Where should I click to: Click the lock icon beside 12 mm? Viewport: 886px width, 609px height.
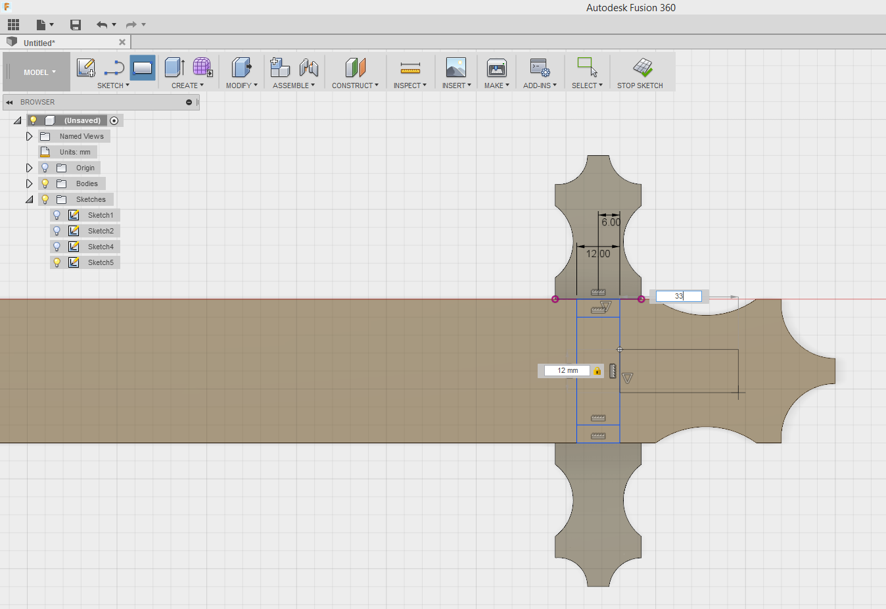597,371
